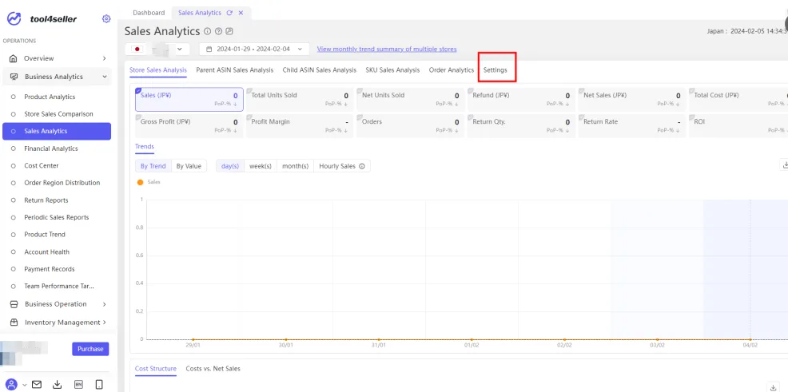Click the Japan flag icon

click(x=136, y=49)
